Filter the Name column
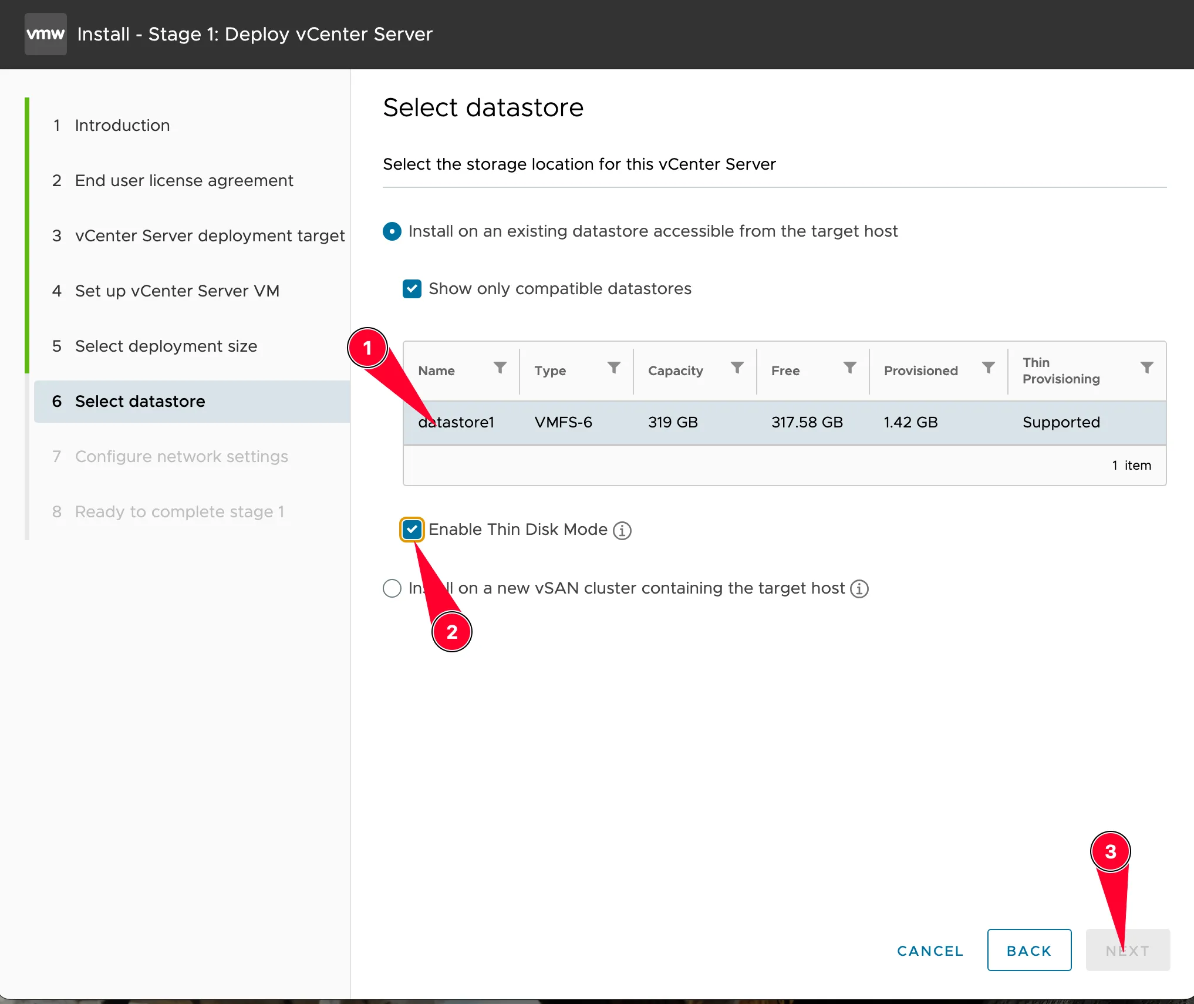 [x=500, y=368]
